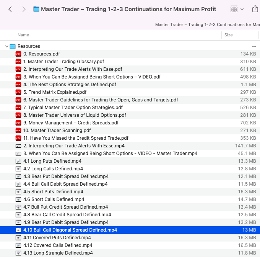The width and height of the screenshot is (260, 258).
Task: Select 4.12 Covered Calls Defined.mp4
Action: coord(58,245)
